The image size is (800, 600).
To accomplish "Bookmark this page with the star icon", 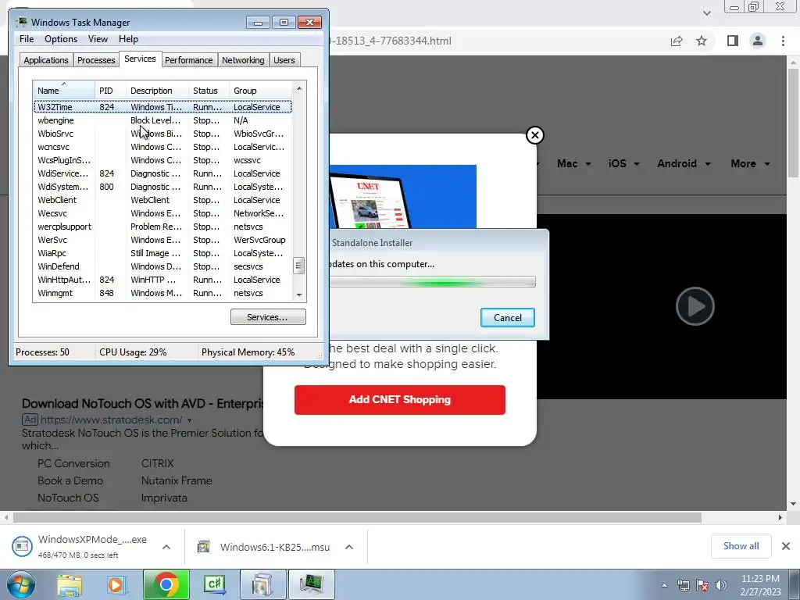I will click(x=702, y=41).
